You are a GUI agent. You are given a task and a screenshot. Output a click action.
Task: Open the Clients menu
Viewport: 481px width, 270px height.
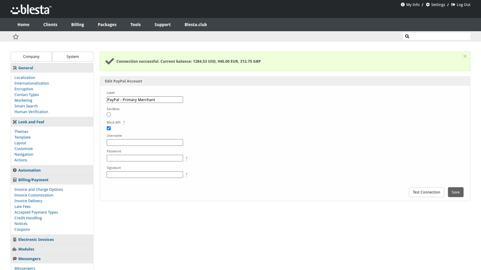coord(50,24)
